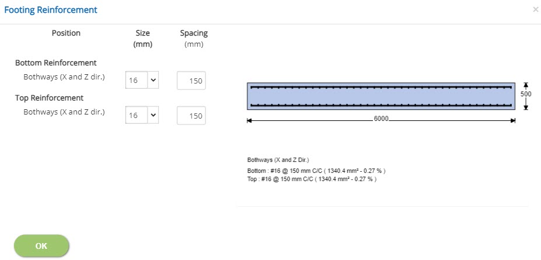Click the Top #16 @ 150 mm summary line
Image resolution: width=541 pixels, height=260 pixels.
click(x=312, y=179)
